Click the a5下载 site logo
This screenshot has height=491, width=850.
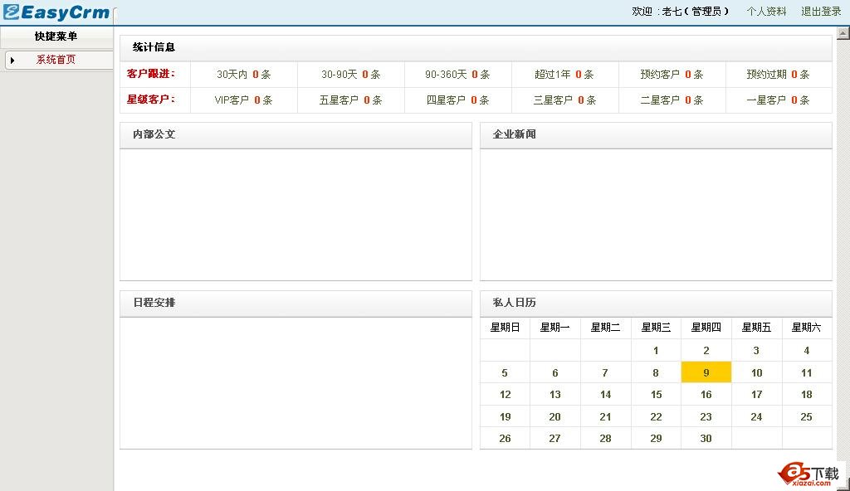[x=809, y=473]
